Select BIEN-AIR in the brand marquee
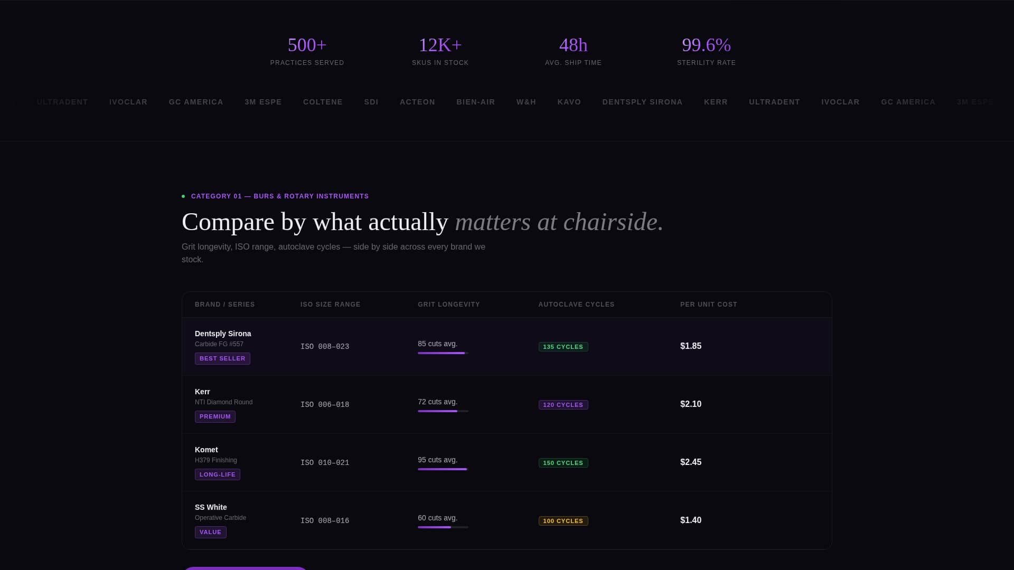The image size is (1014, 570). click(x=476, y=102)
